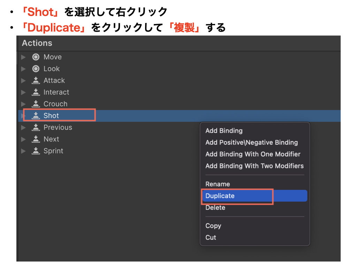Select Add Binding in context menu
This screenshot has height=267, width=357.
click(x=224, y=131)
